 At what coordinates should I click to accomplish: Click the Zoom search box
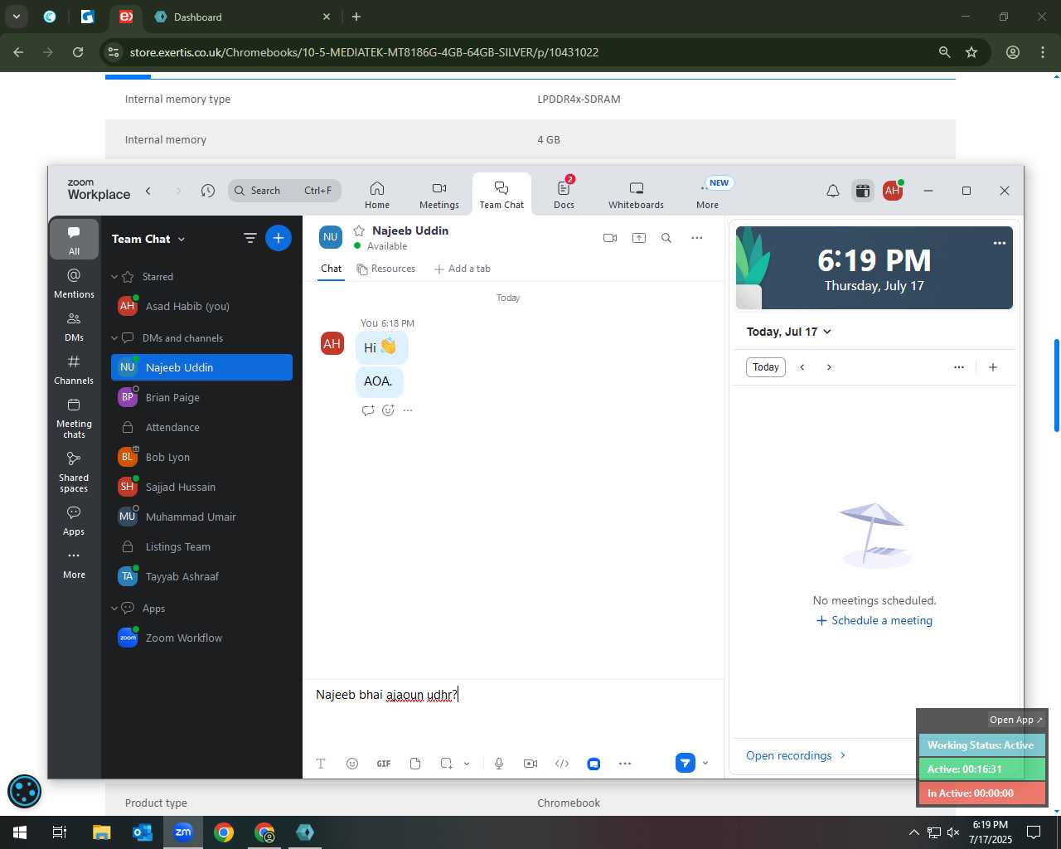pos(284,191)
